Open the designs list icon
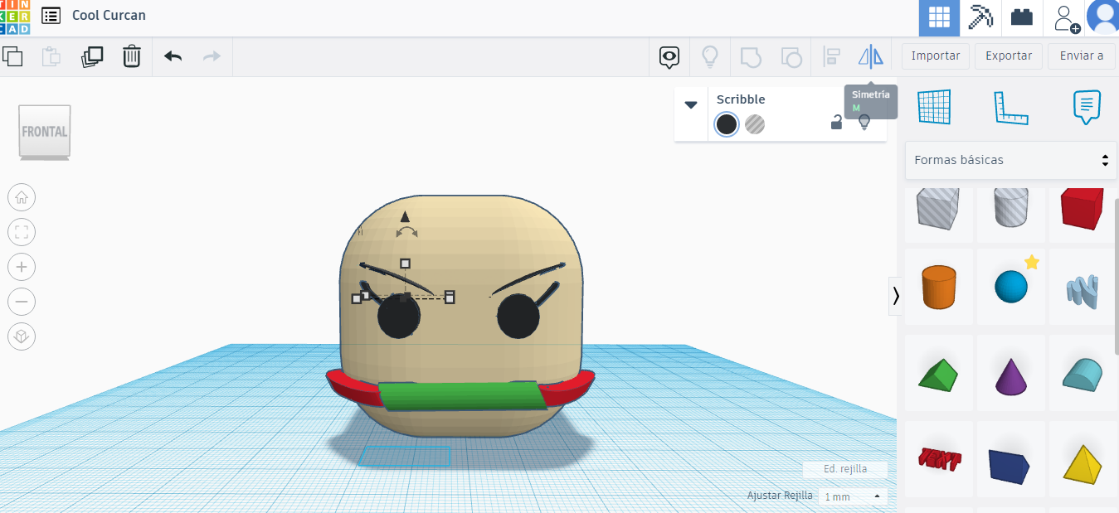 (x=51, y=15)
